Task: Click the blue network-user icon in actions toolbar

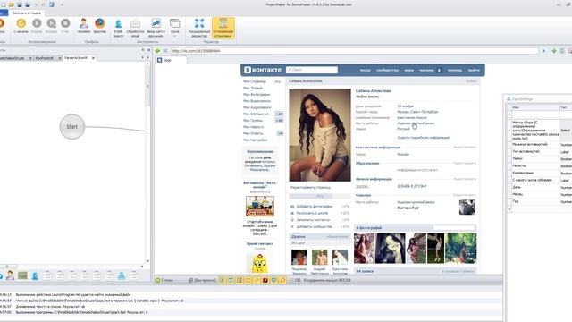Action: (122, 275)
